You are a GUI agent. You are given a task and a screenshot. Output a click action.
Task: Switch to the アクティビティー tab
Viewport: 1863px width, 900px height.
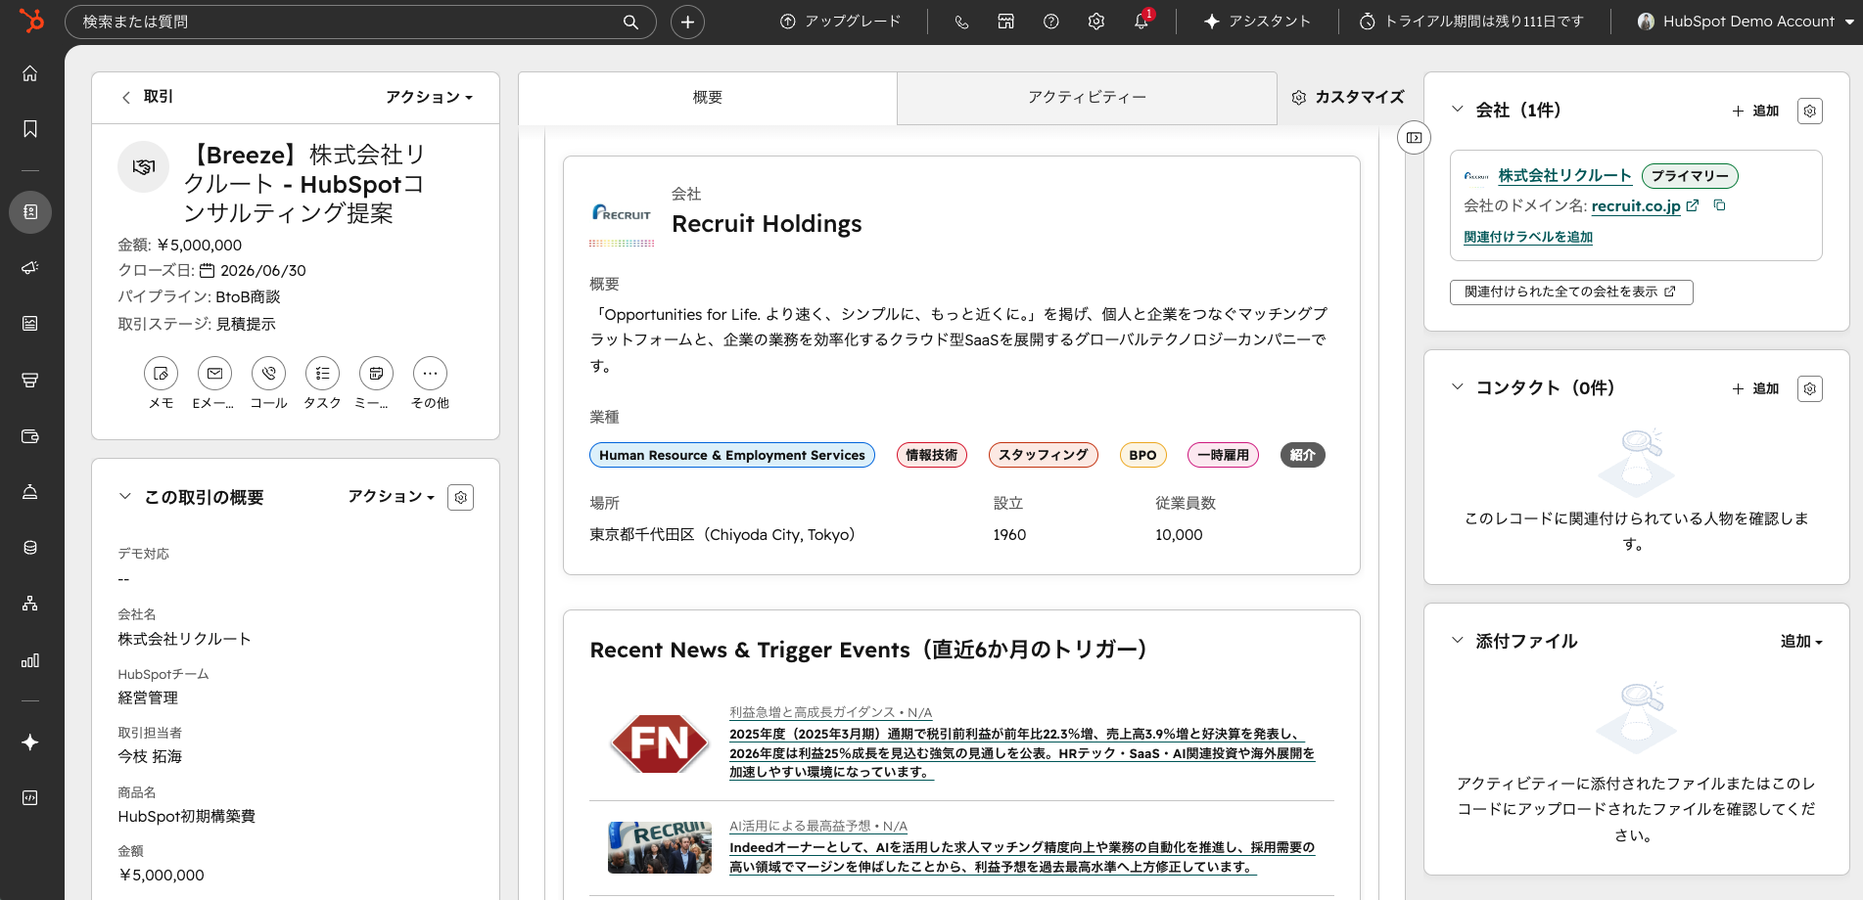point(1087,98)
